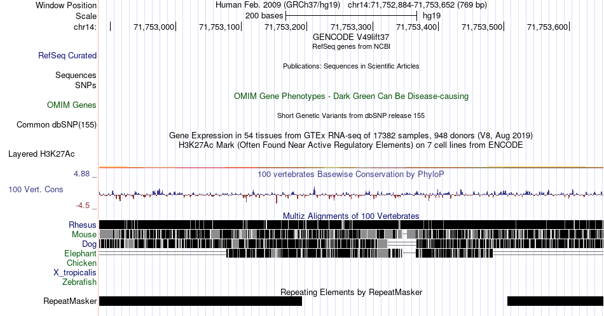Click the right RepeatMasker repeat block
604x316 pixels.
pyautogui.click(x=556, y=301)
